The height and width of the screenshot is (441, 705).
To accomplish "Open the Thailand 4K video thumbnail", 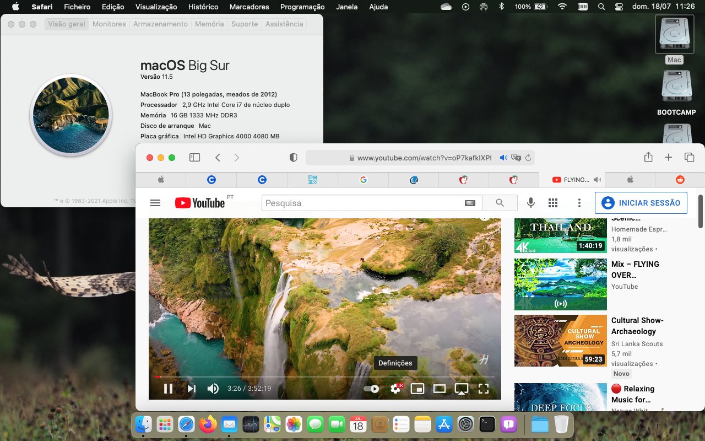I will [x=561, y=236].
